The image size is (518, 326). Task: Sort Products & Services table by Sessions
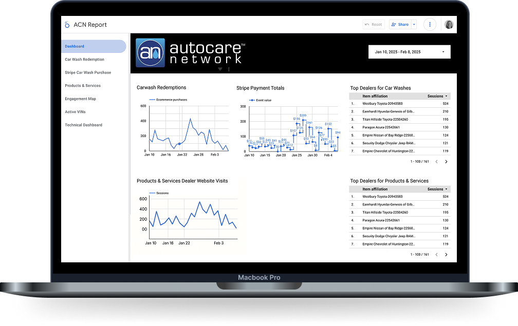[x=437, y=189]
